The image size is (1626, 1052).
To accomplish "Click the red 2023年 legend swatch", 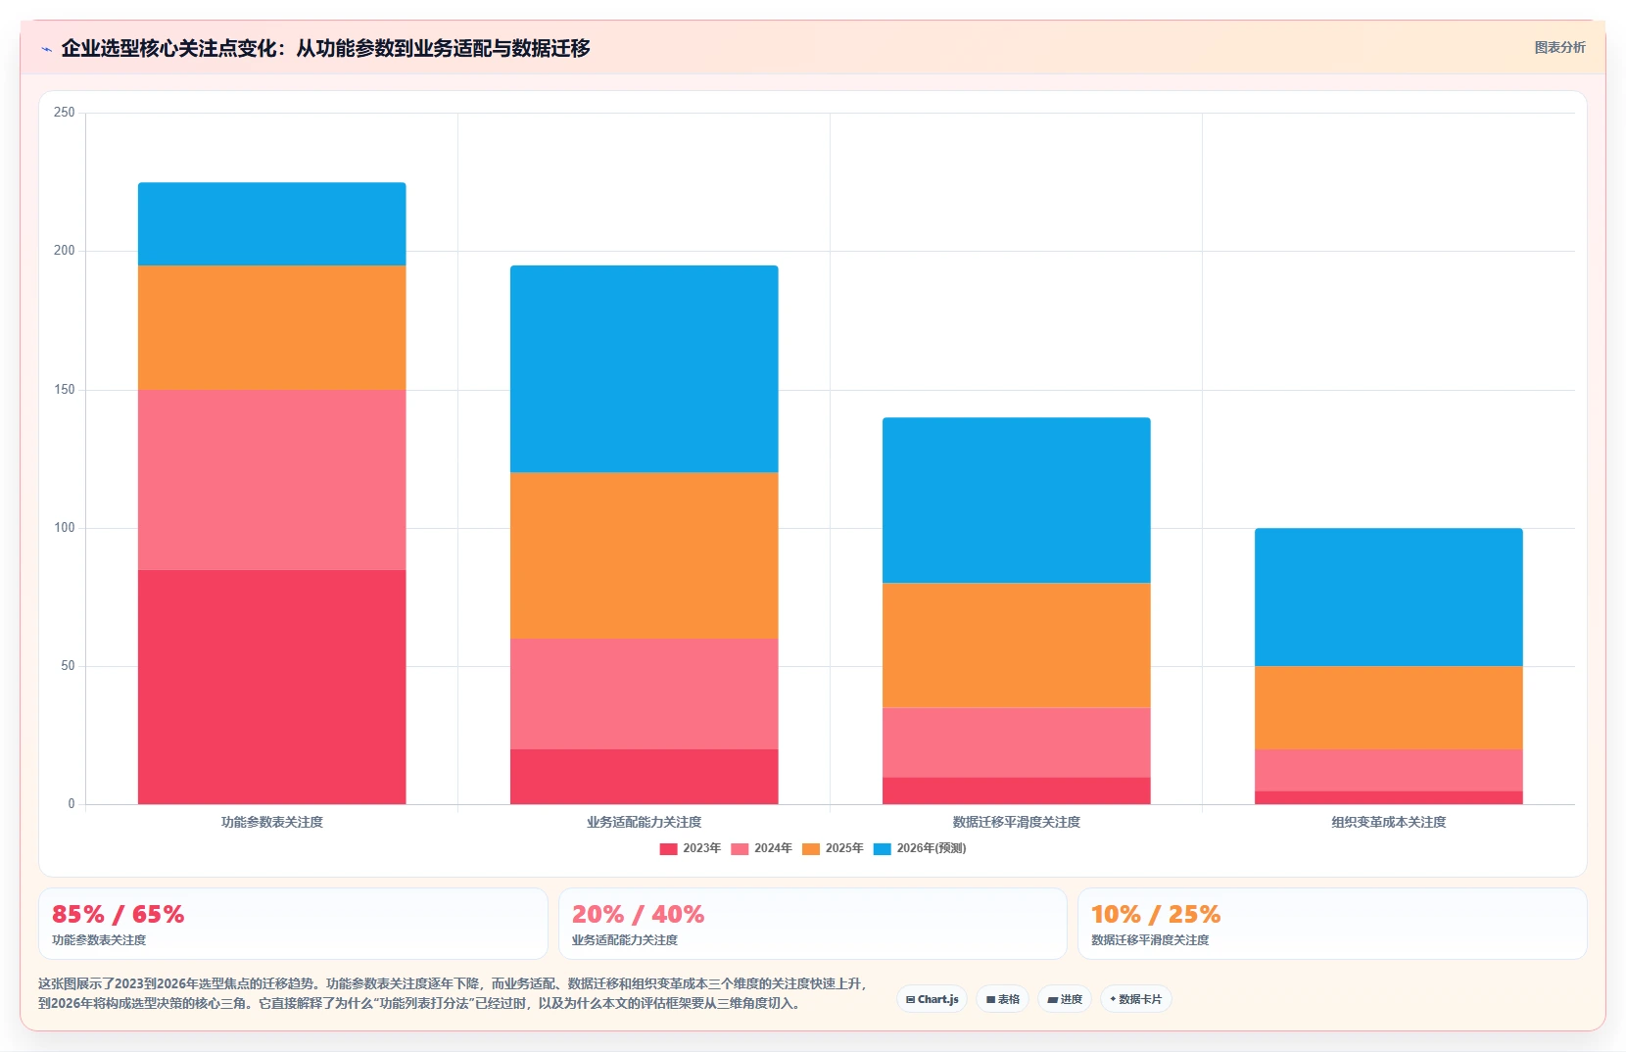I will [x=668, y=848].
